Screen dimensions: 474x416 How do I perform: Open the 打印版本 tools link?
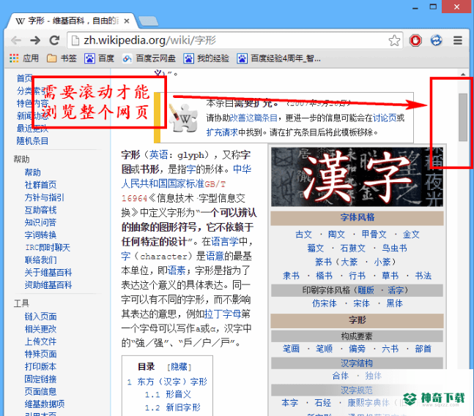pos(40,366)
